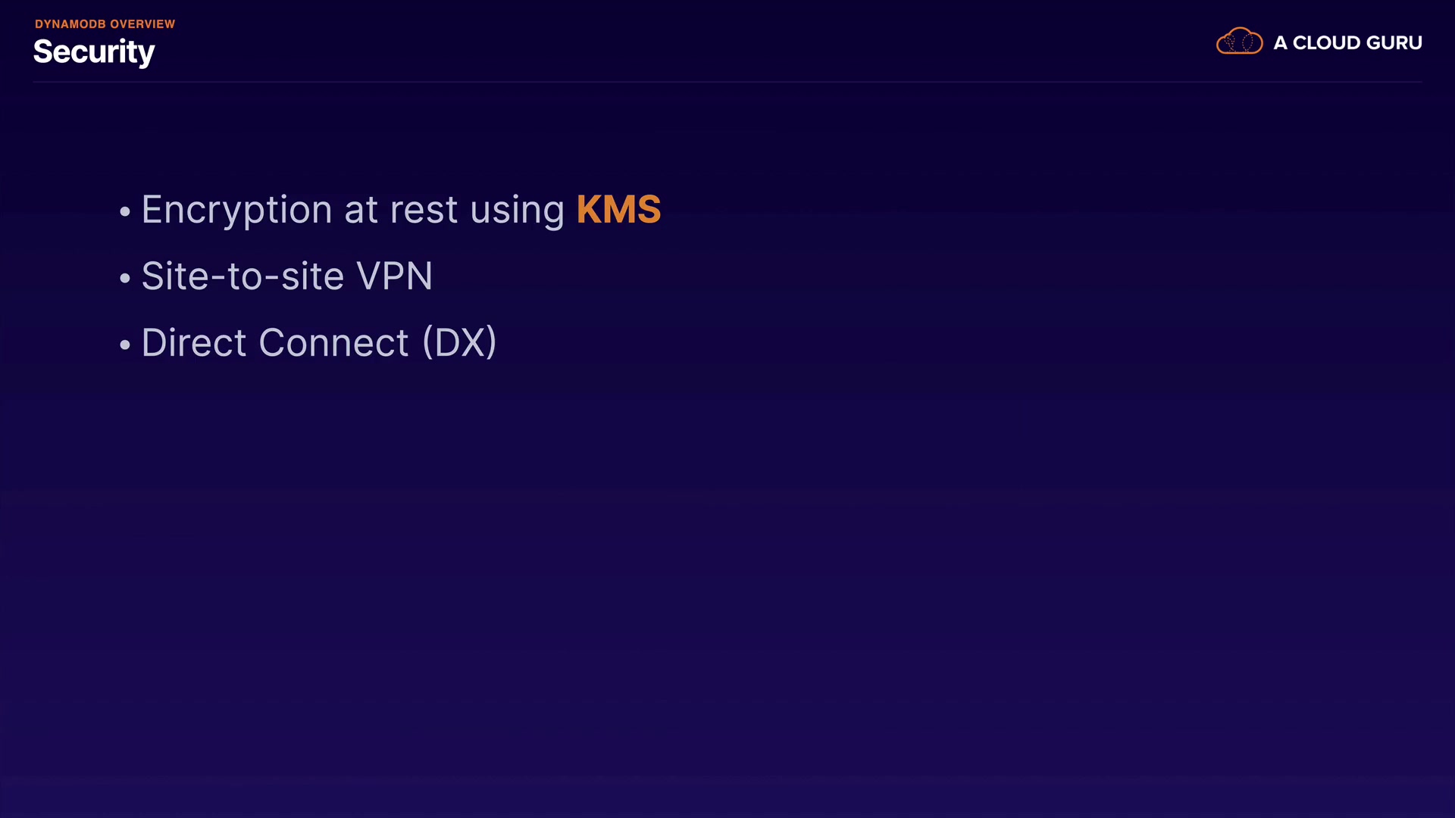This screenshot has width=1455, height=818.
Task: Click the word "Encryption" in first bullet
Action: pyautogui.click(x=236, y=210)
